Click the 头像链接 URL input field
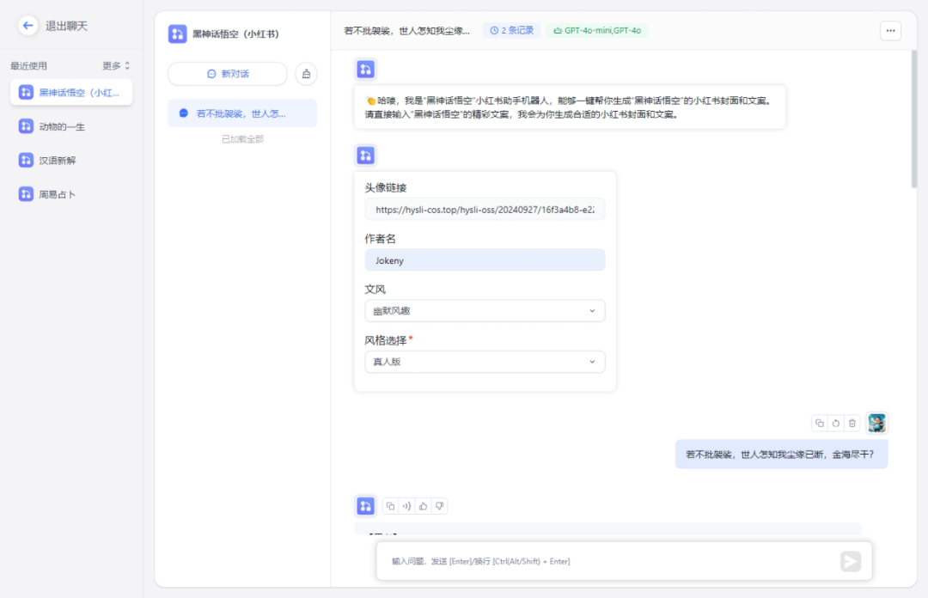The image size is (928, 598). tap(485, 210)
